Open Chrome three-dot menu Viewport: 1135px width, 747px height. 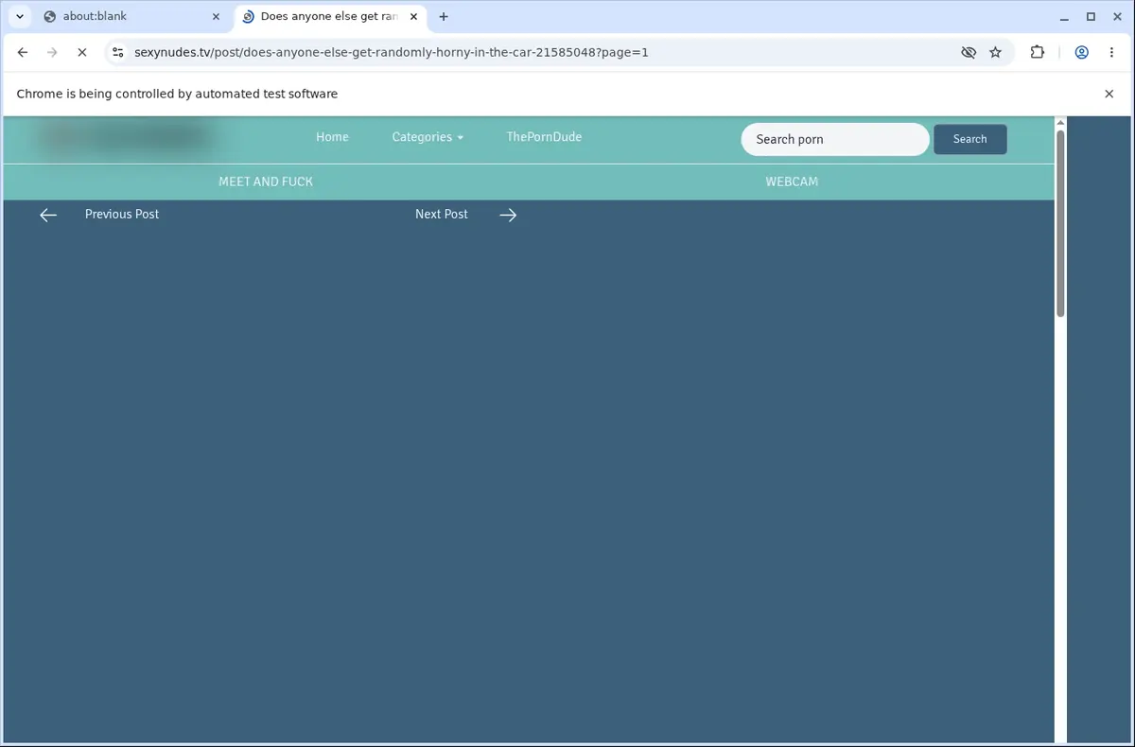[1111, 53]
